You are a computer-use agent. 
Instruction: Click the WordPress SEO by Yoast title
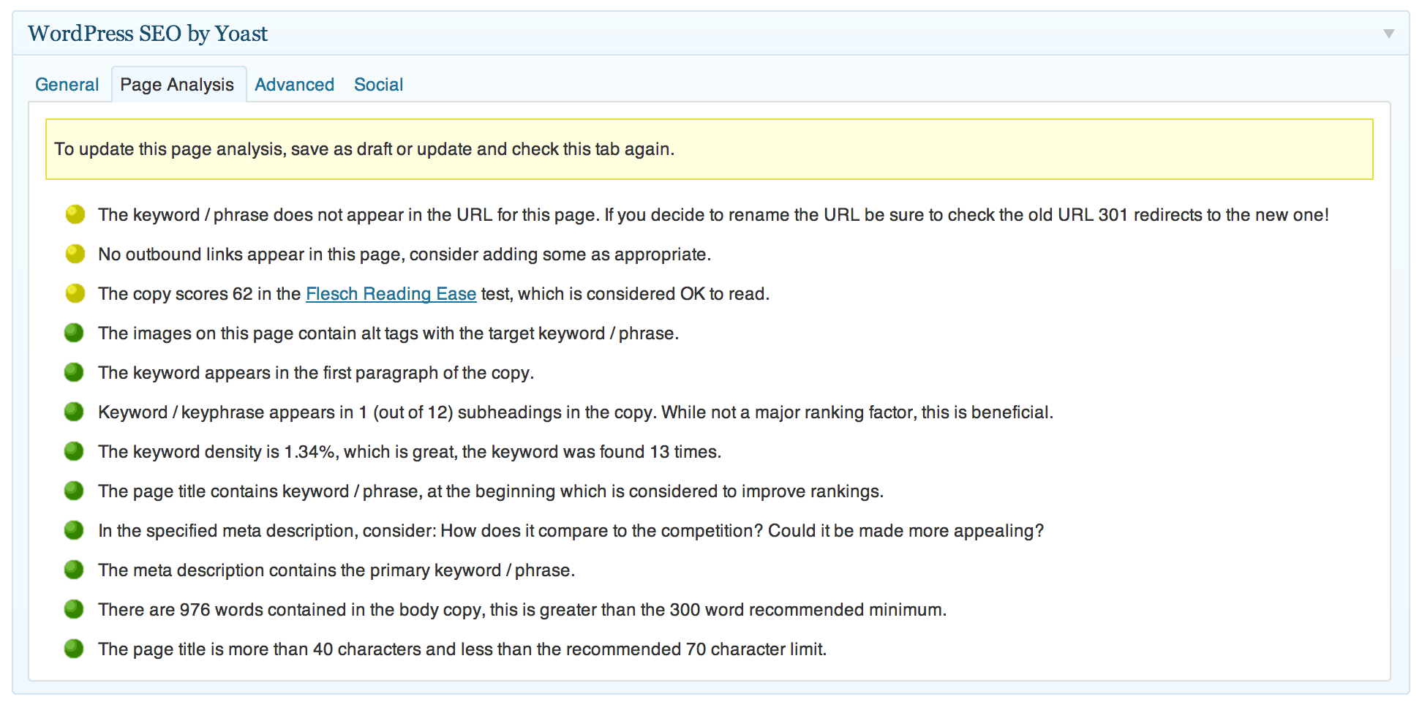coord(148,34)
